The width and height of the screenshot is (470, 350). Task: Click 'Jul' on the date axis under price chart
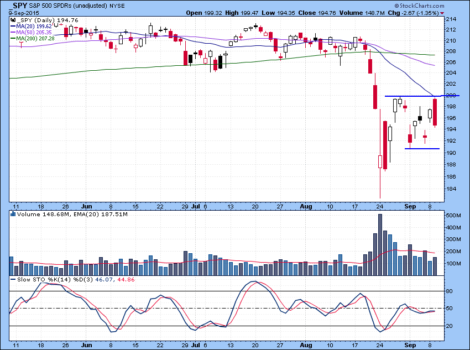(x=195, y=206)
